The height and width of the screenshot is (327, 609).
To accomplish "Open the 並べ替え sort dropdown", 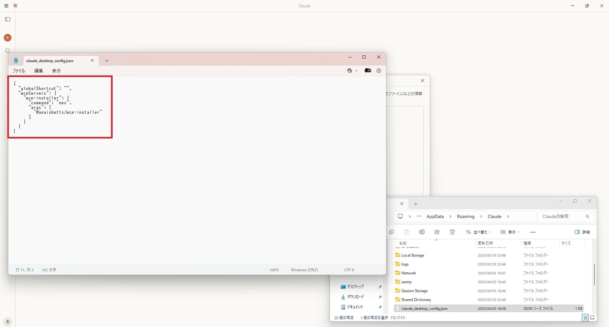I will pyautogui.click(x=478, y=232).
